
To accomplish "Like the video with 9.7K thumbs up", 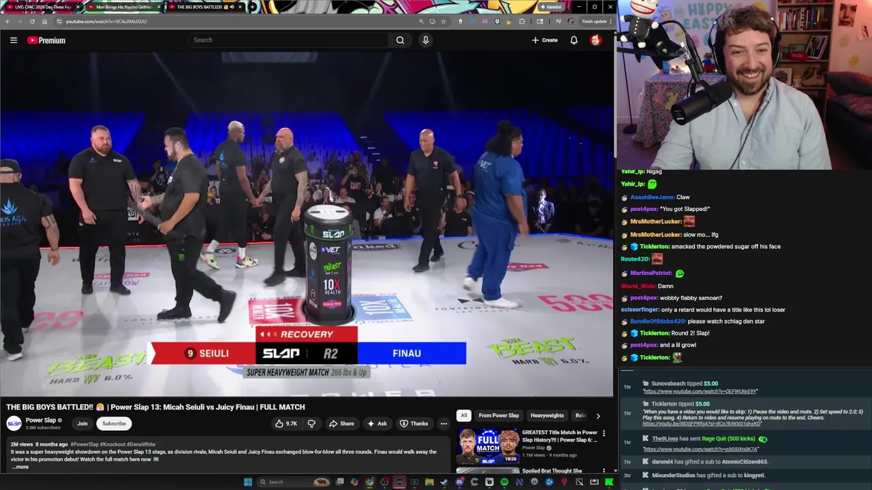I will (x=286, y=423).
